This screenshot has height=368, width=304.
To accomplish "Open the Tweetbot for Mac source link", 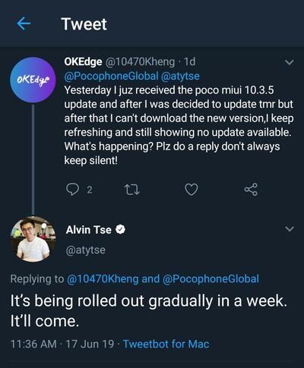I will click(x=166, y=344).
